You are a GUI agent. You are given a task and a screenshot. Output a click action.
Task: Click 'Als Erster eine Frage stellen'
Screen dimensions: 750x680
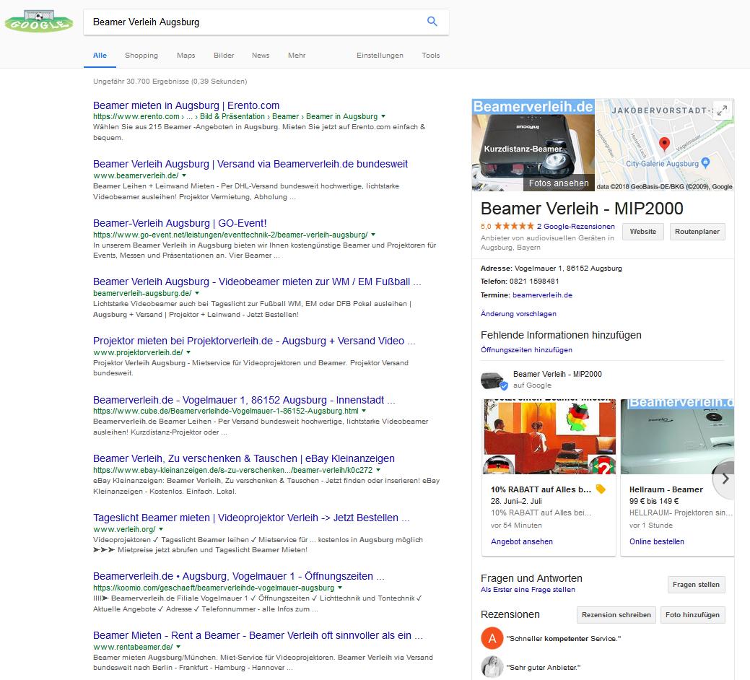click(x=528, y=590)
